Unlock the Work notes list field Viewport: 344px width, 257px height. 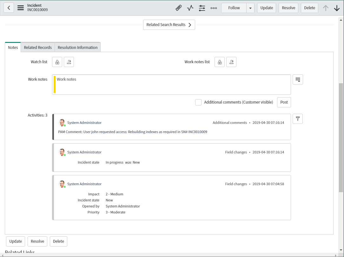click(x=220, y=62)
